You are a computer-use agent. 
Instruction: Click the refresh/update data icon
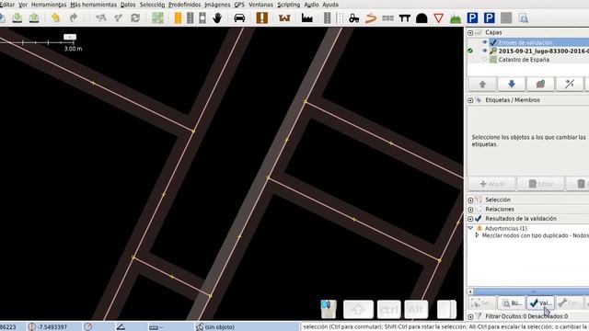click(x=135, y=18)
